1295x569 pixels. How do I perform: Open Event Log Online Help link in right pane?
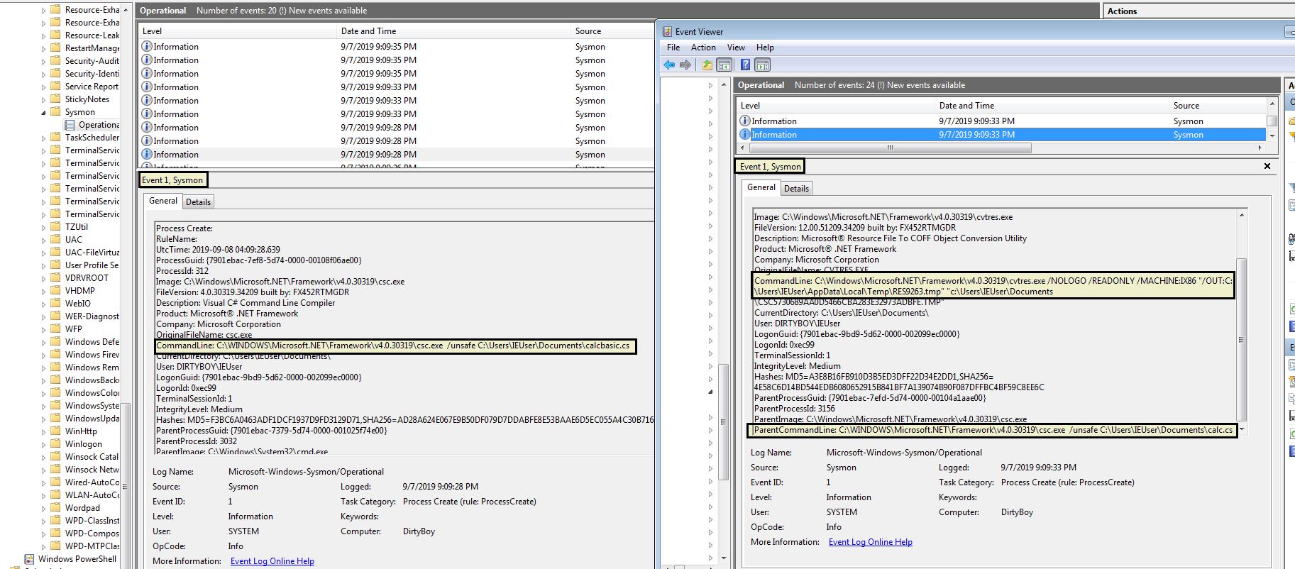870,542
